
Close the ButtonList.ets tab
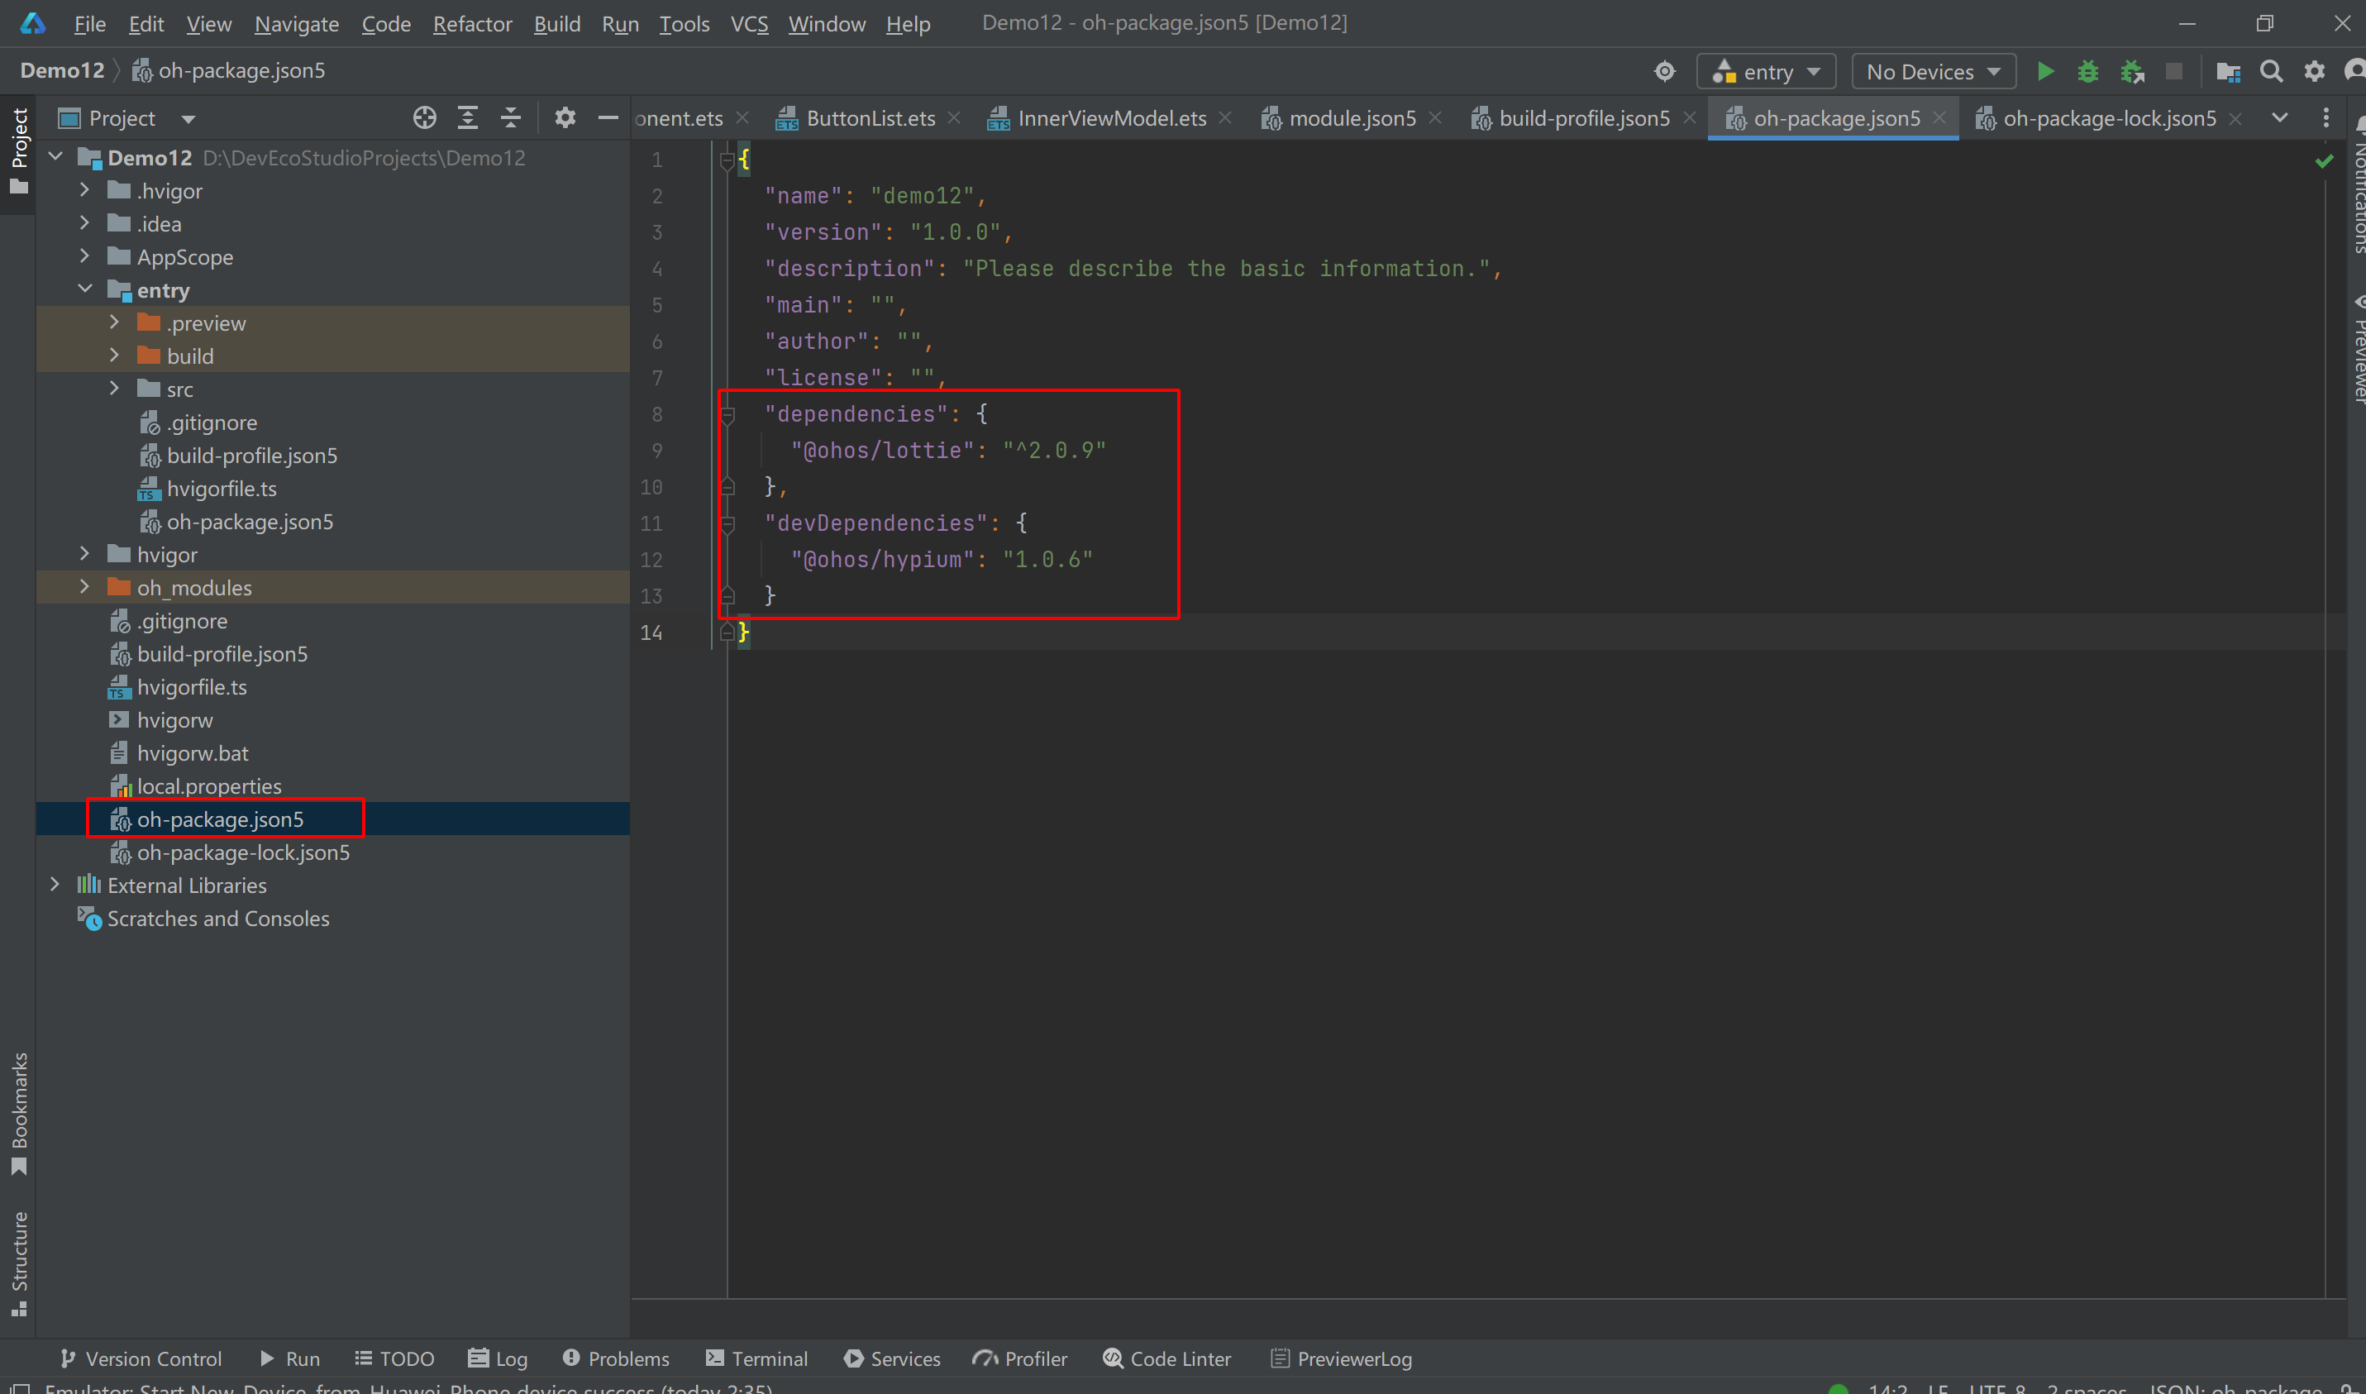pos(953,117)
